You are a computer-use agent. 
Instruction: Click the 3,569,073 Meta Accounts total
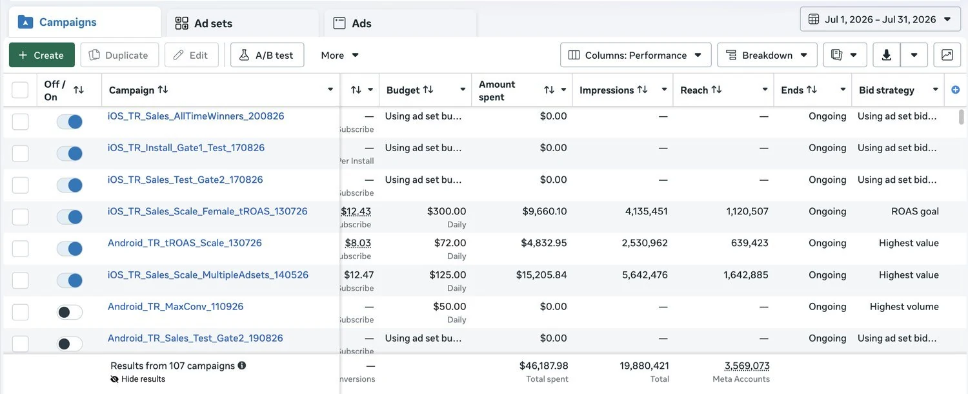[x=747, y=366]
